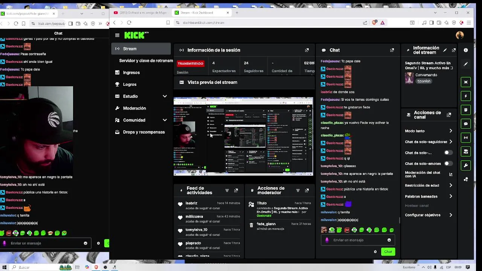This screenshot has height=271, width=482.
Task: Select Stream in the sidebar
Action: 141,49
